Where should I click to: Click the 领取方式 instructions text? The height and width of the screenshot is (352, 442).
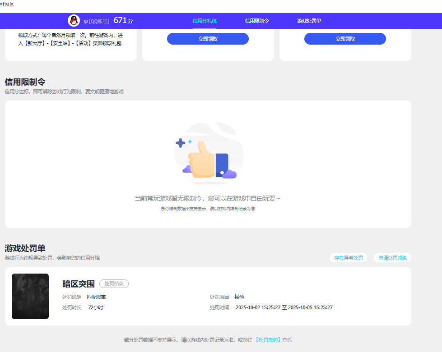tap(70, 39)
